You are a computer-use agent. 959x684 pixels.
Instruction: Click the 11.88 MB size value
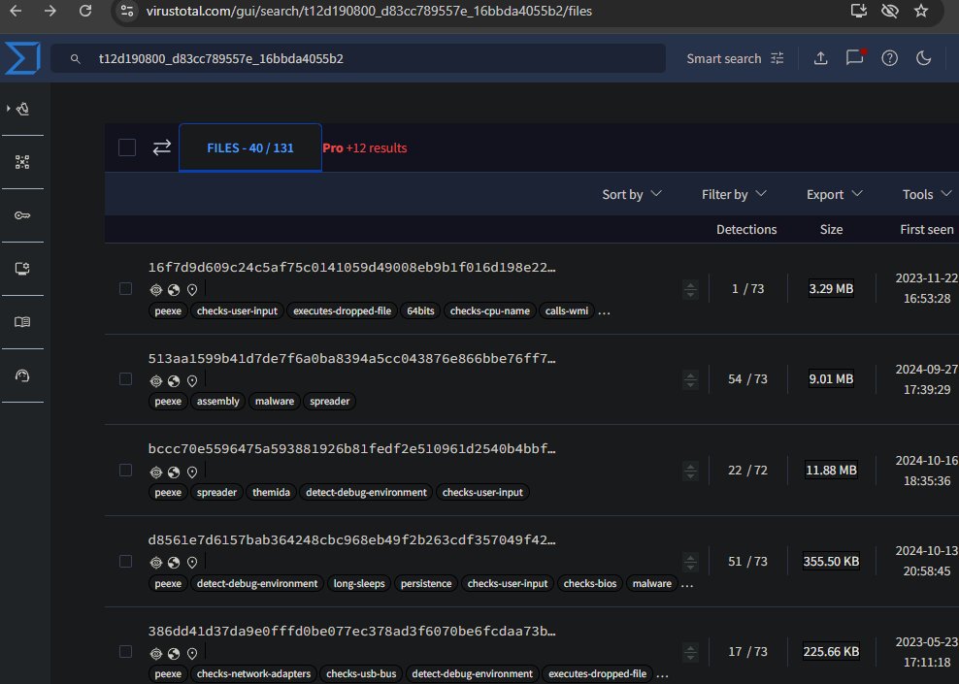[x=831, y=470]
